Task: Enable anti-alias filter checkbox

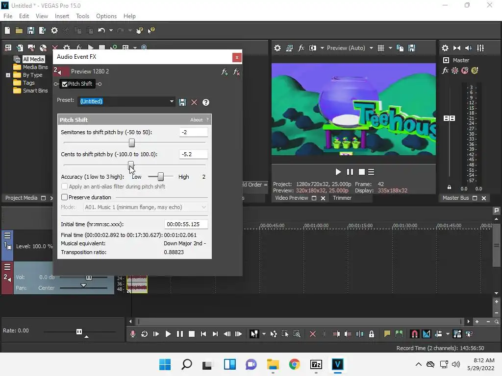Action: [64, 187]
